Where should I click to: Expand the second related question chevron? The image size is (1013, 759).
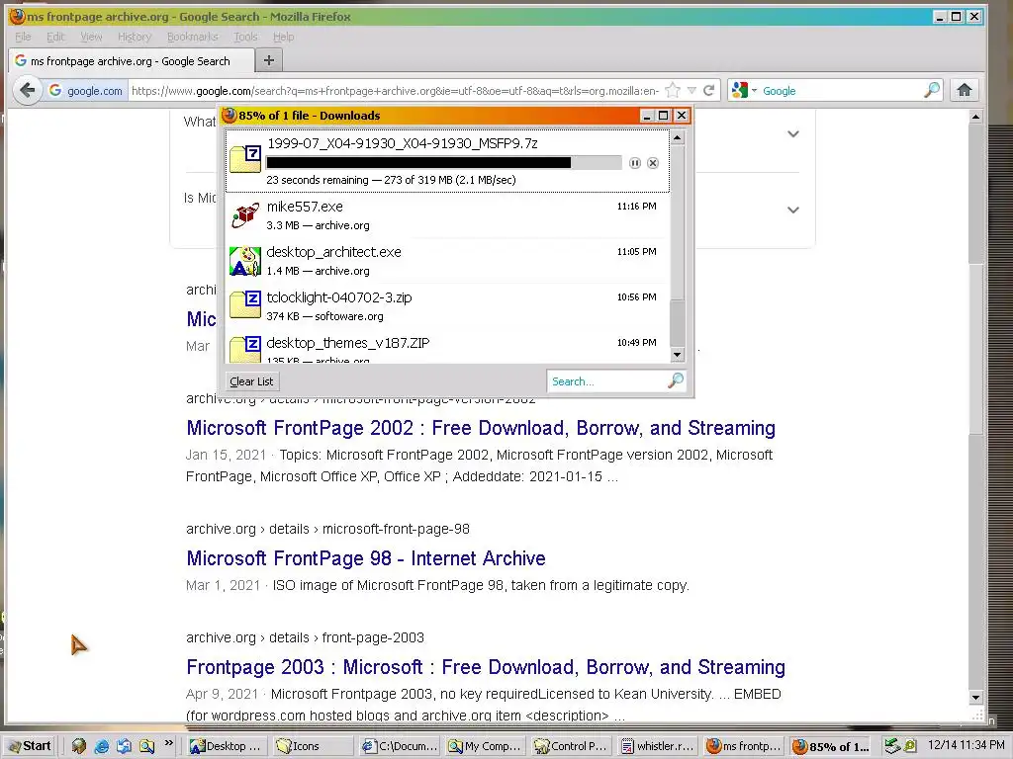[x=793, y=210]
